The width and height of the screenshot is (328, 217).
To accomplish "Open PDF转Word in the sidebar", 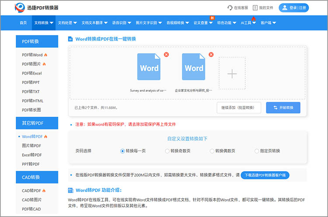I will click(x=32, y=55).
